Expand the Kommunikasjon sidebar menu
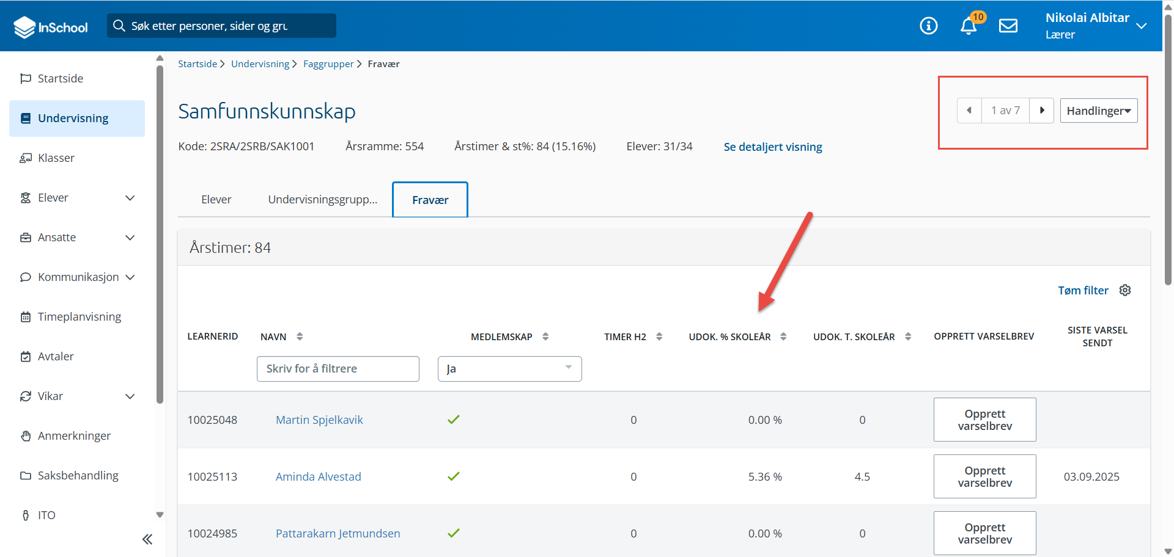 click(130, 277)
